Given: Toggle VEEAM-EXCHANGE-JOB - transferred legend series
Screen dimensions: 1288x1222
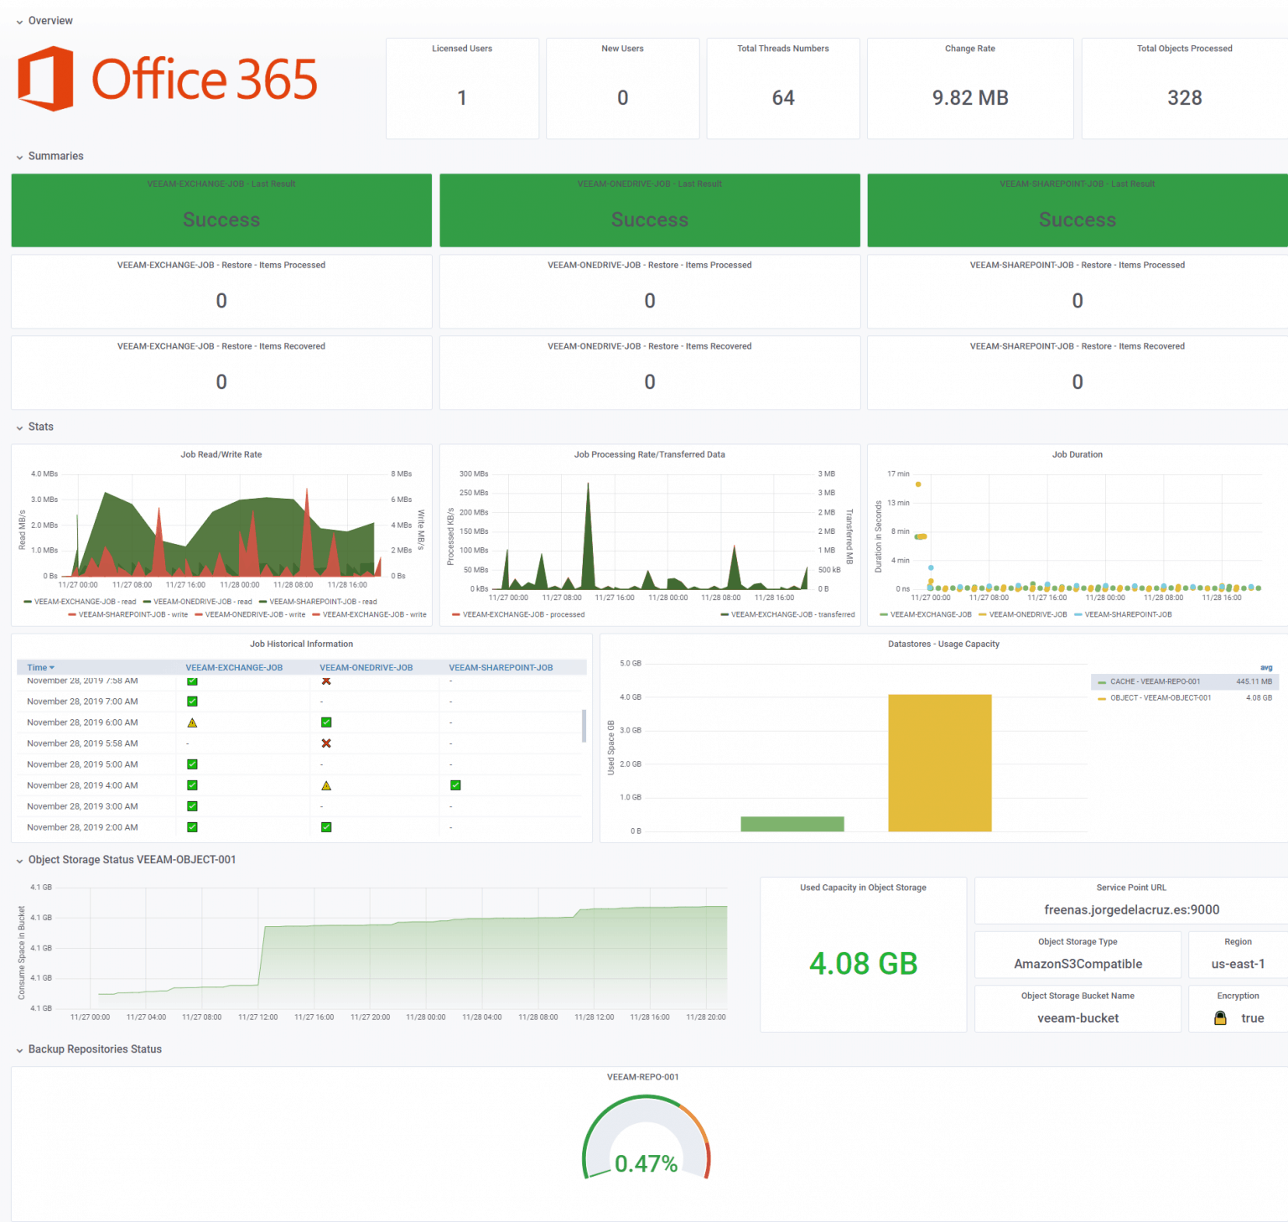Looking at the screenshot, I should coord(792,614).
